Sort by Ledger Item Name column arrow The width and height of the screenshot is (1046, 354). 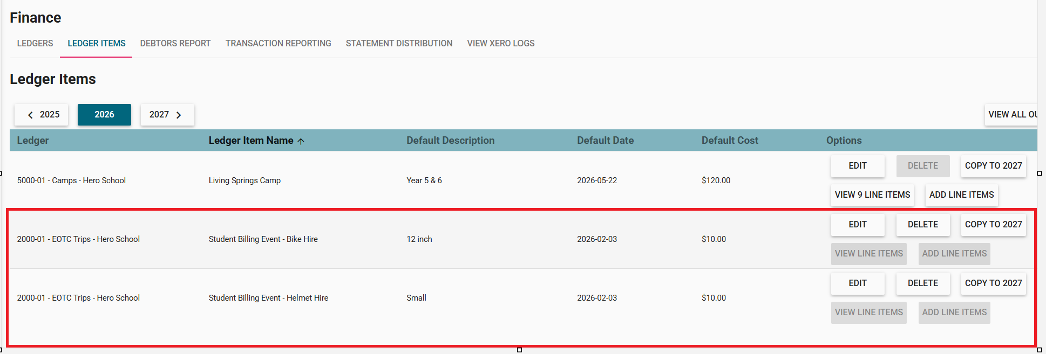pos(301,141)
